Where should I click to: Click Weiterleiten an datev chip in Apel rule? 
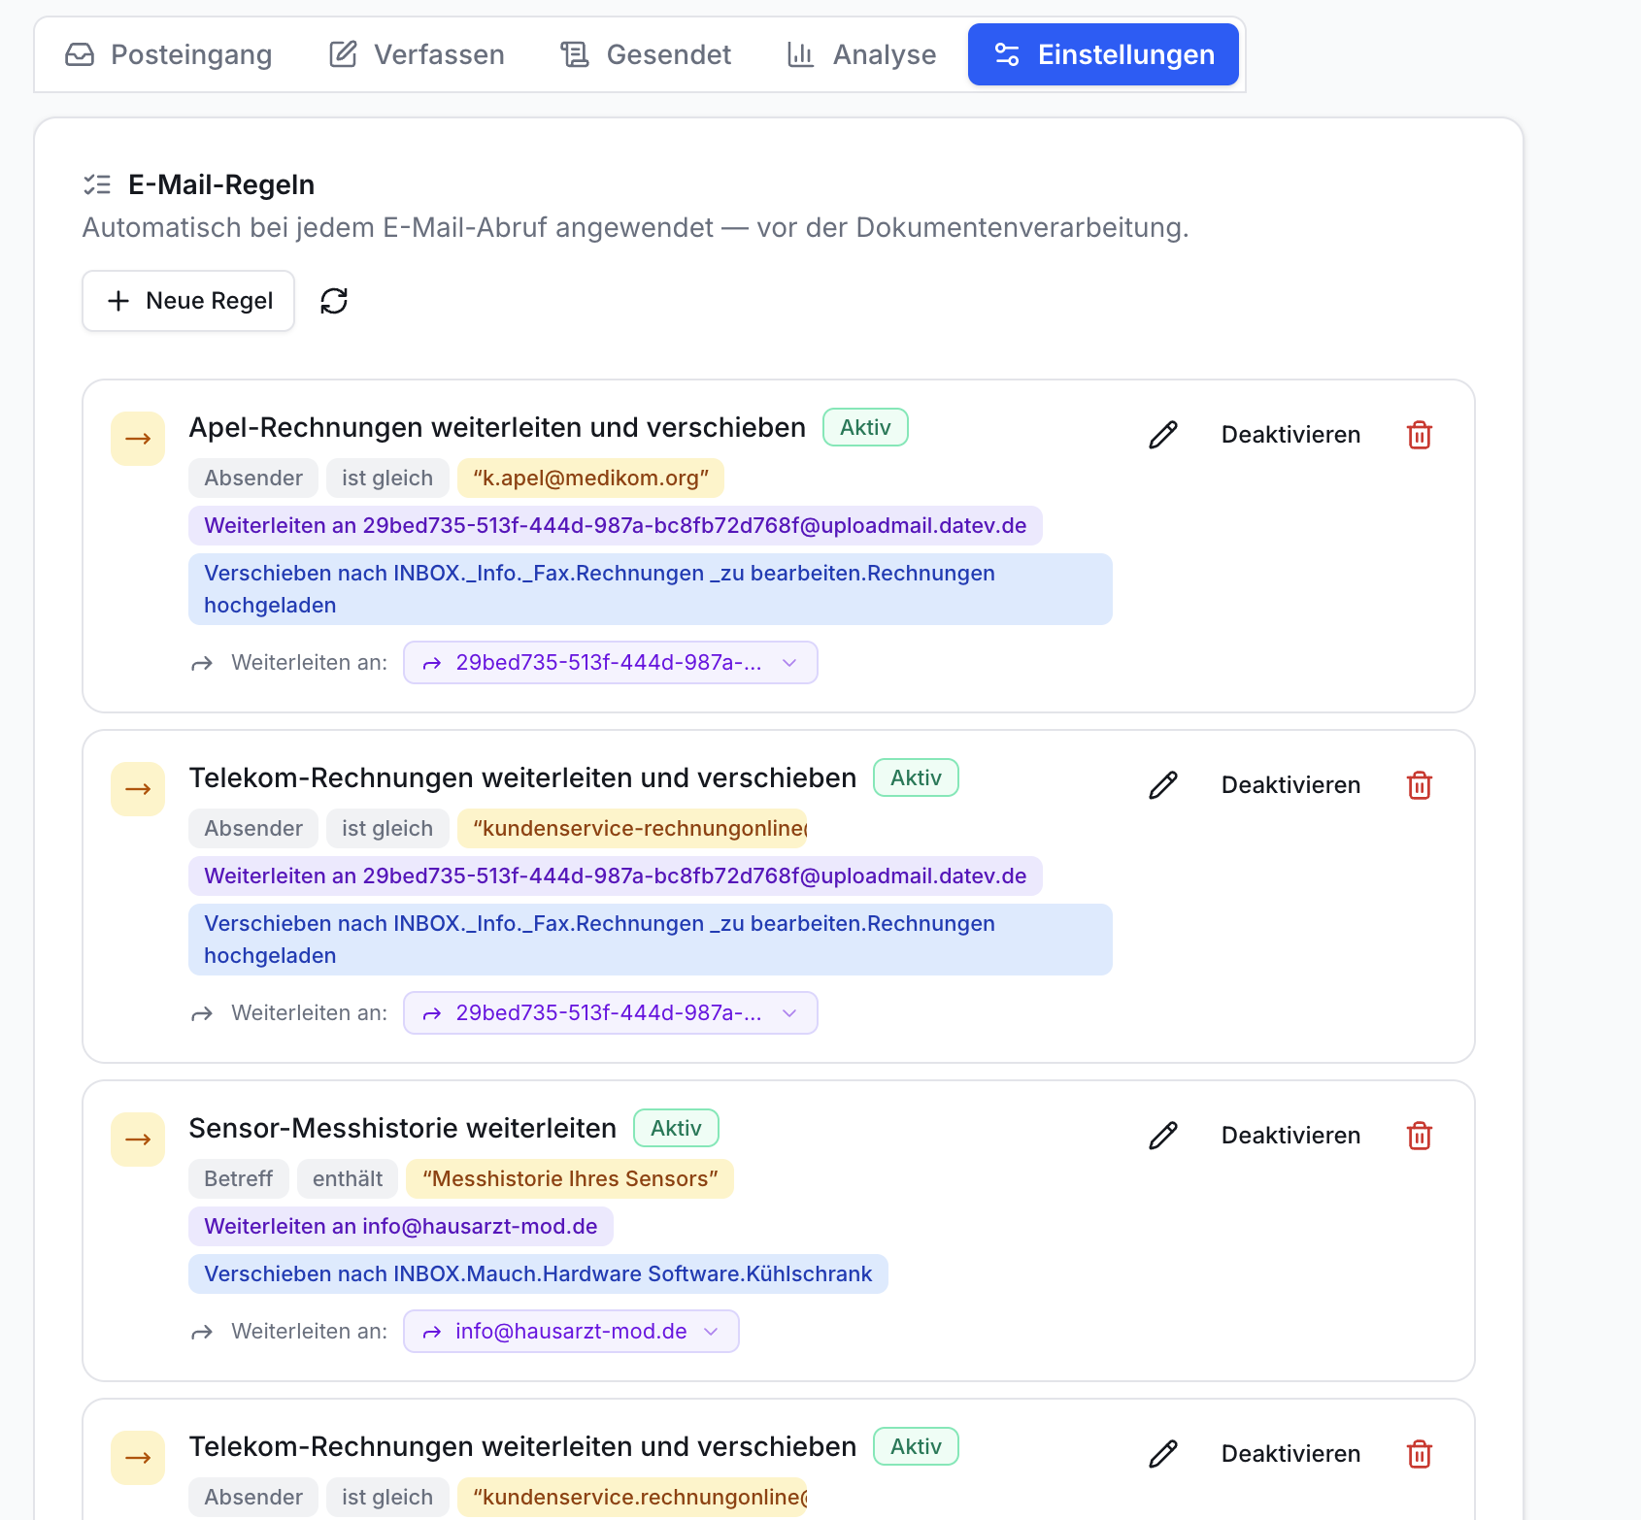[616, 525]
